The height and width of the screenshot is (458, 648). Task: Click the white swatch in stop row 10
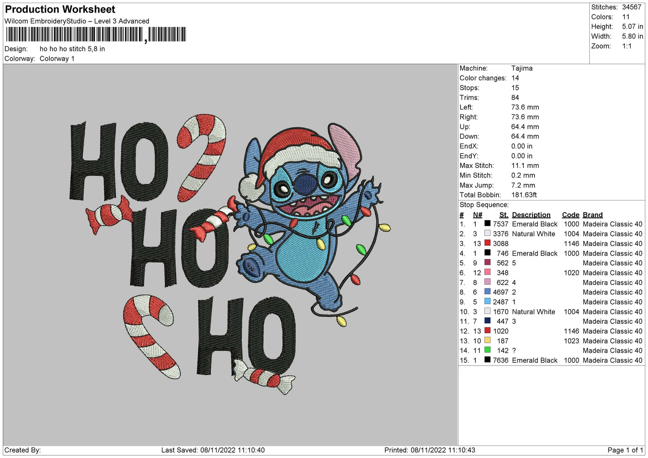click(x=487, y=311)
